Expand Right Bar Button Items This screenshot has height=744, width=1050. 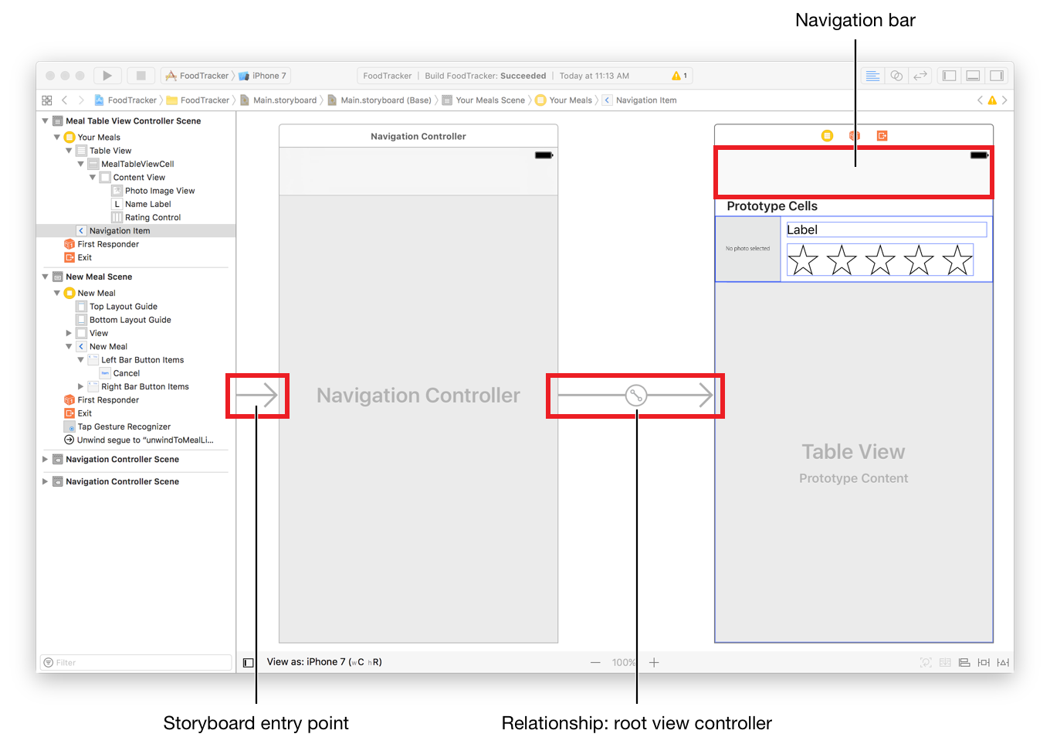point(80,386)
